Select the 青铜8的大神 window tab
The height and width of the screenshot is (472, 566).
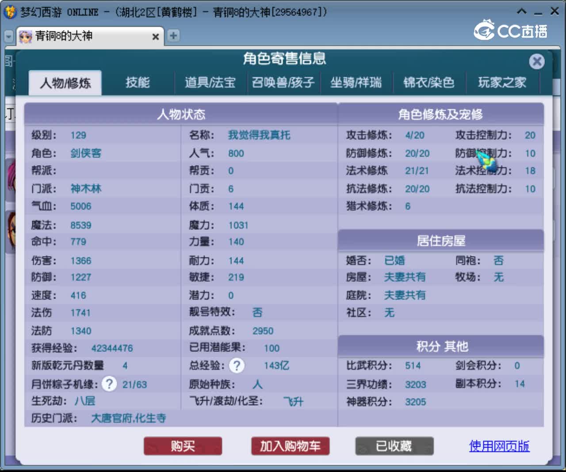coord(90,36)
